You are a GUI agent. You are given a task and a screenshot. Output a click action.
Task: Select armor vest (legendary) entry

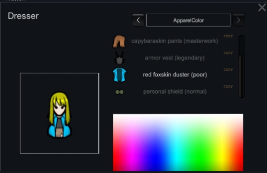pyautogui.click(x=175, y=58)
